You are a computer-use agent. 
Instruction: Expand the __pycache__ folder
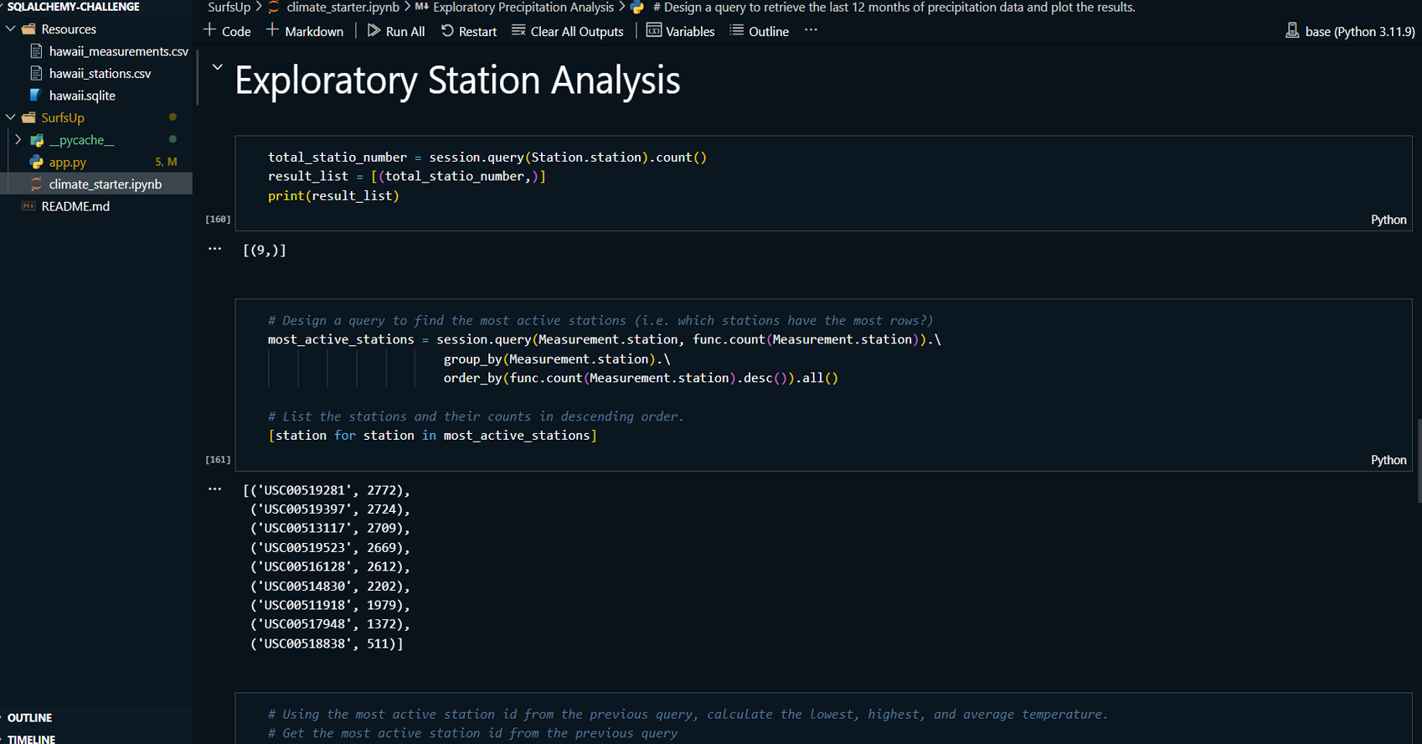18,140
